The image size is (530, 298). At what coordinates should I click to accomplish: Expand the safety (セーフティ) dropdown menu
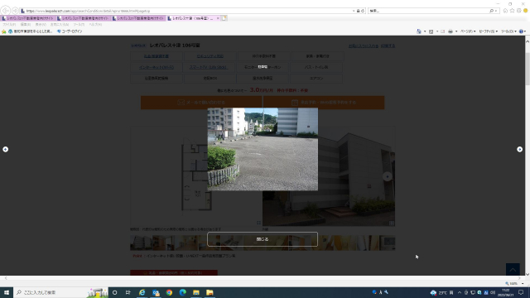tap(488, 31)
